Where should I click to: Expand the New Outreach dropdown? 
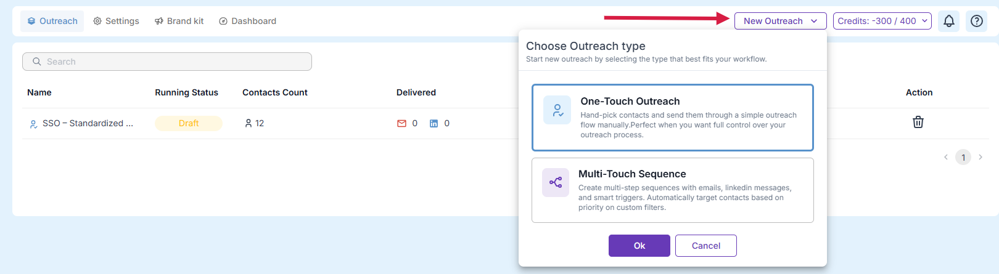point(780,21)
